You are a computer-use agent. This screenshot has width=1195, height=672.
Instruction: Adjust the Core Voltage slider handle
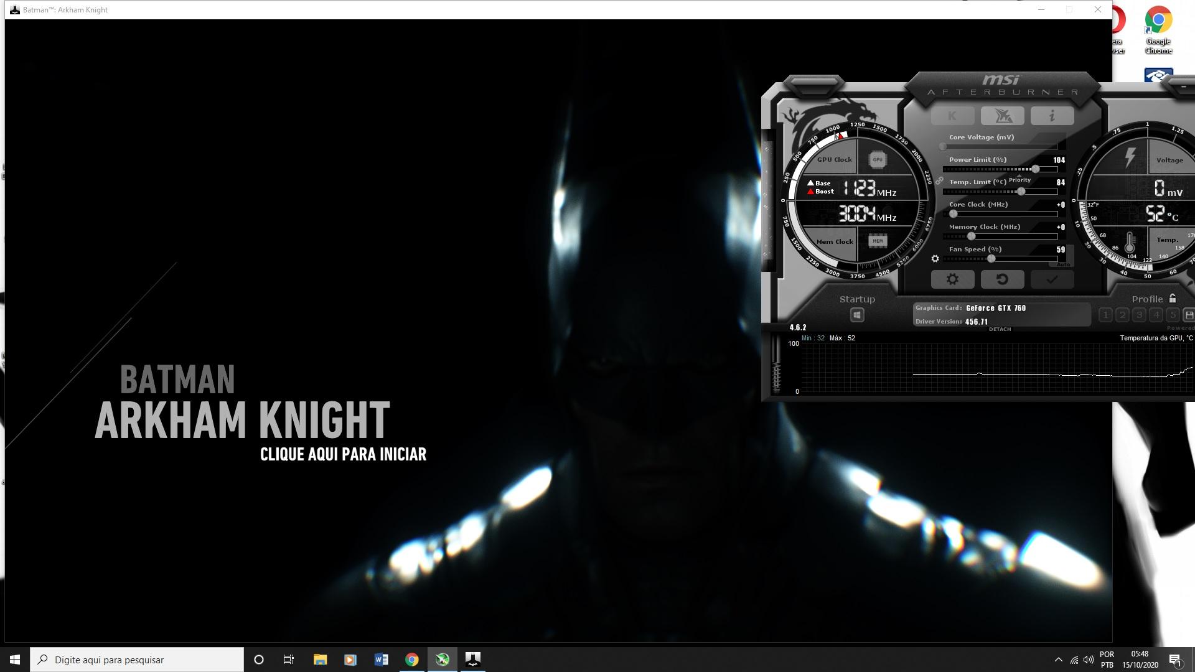point(943,147)
